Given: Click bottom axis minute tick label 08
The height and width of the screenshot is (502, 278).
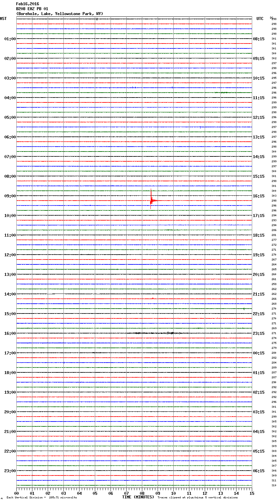Looking at the screenshot, I should point(142,493).
